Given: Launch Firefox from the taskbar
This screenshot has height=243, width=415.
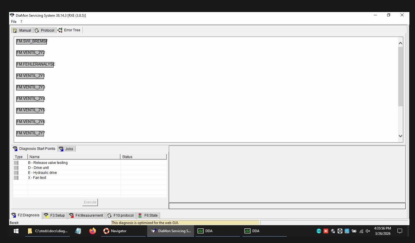Looking at the screenshot, I should (x=93, y=231).
